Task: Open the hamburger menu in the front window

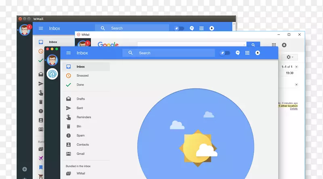Action: (x=68, y=53)
